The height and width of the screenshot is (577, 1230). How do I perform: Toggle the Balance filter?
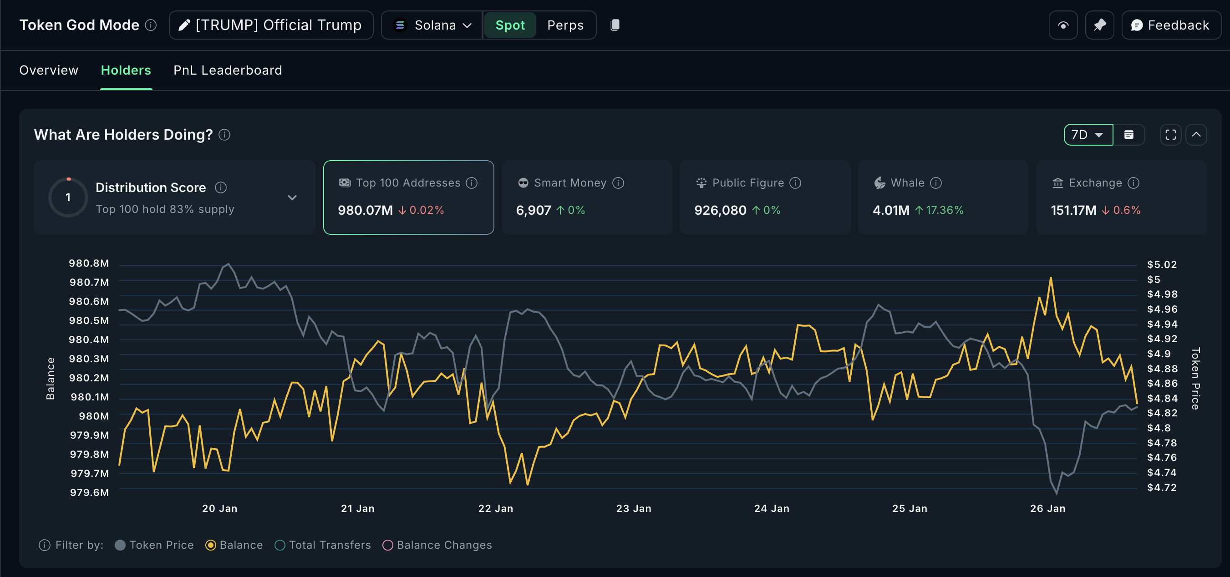point(211,545)
